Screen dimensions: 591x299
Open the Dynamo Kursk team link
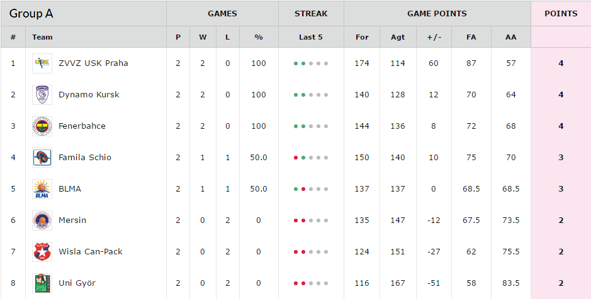point(89,95)
